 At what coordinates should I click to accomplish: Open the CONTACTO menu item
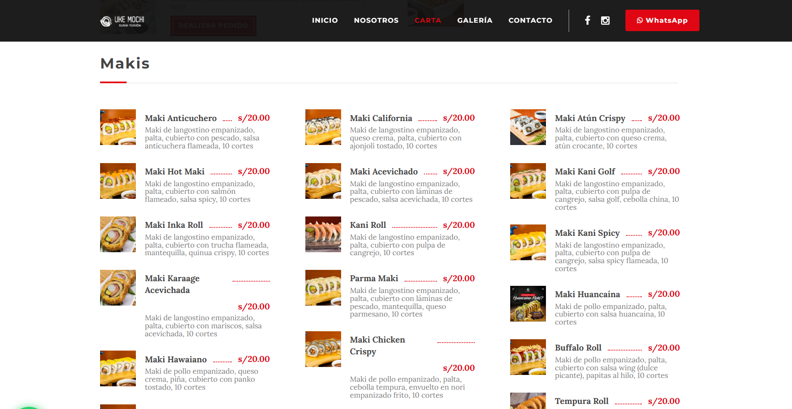click(530, 20)
